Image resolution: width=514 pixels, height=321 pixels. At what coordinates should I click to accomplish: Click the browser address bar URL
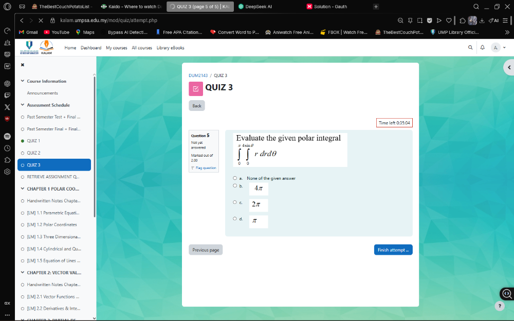coord(108,21)
